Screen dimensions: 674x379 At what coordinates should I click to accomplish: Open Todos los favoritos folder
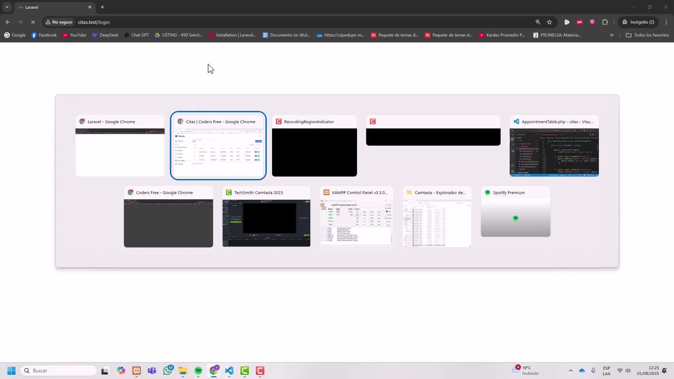coord(647,35)
